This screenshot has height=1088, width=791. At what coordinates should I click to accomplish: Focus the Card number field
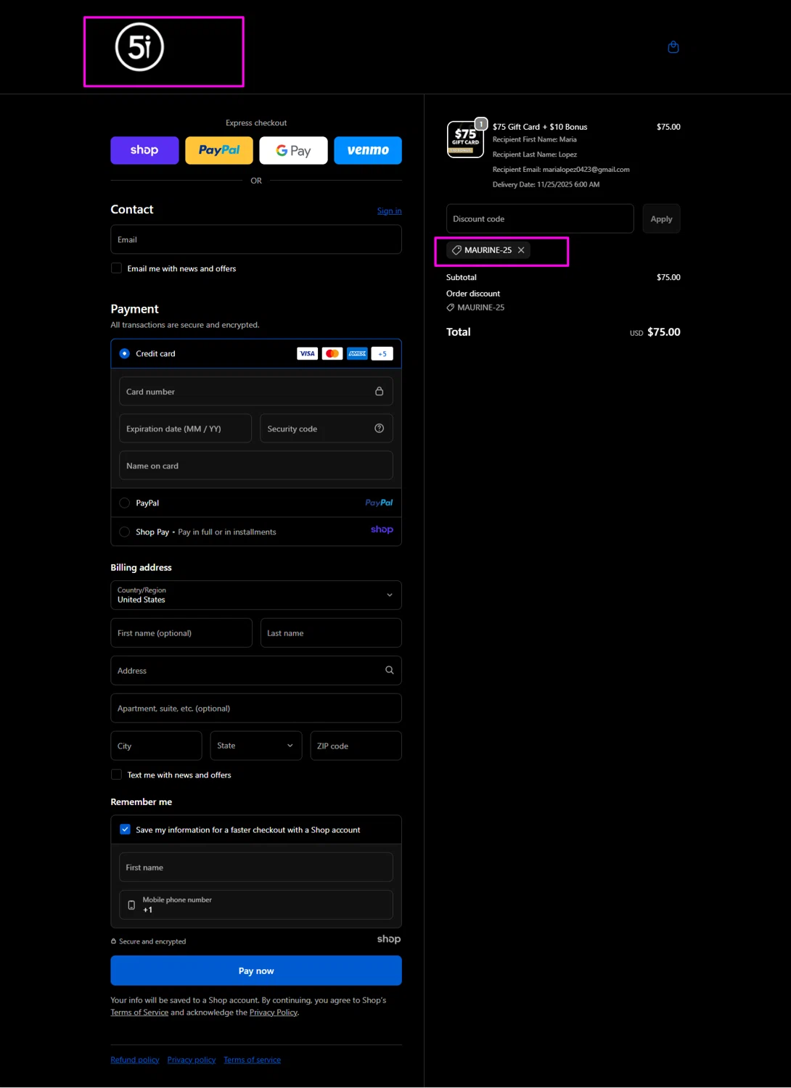256,391
